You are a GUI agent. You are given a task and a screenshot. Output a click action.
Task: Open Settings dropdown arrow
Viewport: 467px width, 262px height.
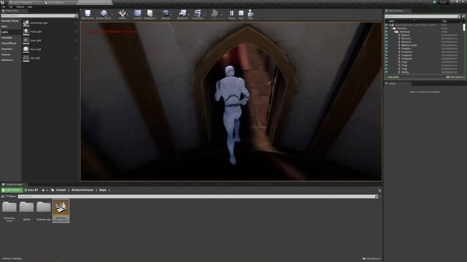171,15
